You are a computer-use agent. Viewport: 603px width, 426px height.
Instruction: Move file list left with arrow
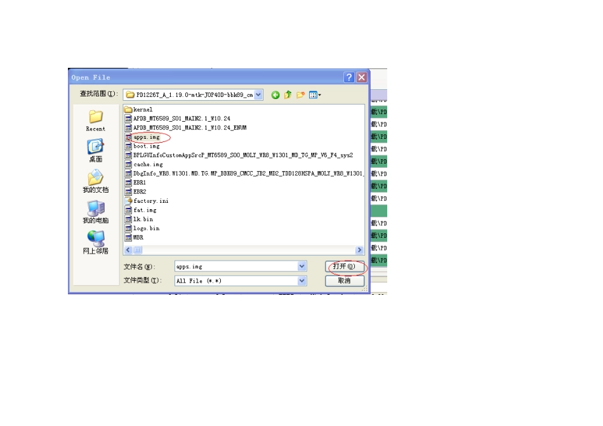128,250
